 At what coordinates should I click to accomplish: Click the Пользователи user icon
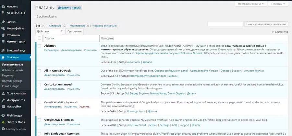tap(3, 94)
